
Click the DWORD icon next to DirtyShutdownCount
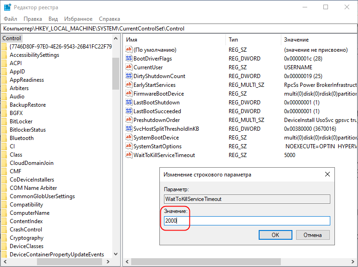click(129, 76)
